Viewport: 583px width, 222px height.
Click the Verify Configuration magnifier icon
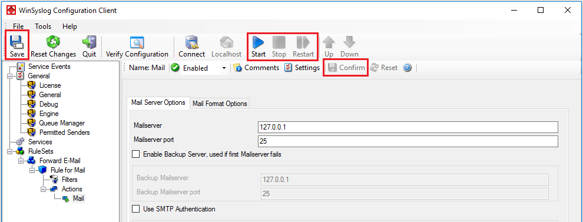click(x=137, y=42)
